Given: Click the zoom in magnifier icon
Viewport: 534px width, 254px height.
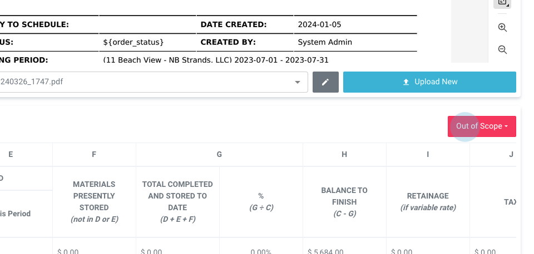Looking at the screenshot, I should tap(502, 27).
